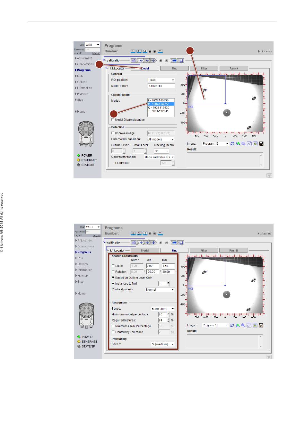305x445 pixels.
Task: Click the Rotation Max field showing 90.00
Action: 168,272
